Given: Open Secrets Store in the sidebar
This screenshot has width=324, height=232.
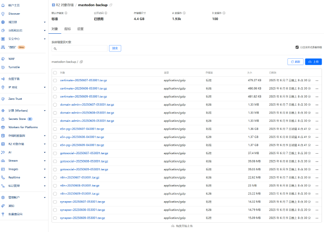Looking at the screenshot, I should coord(17,119).
